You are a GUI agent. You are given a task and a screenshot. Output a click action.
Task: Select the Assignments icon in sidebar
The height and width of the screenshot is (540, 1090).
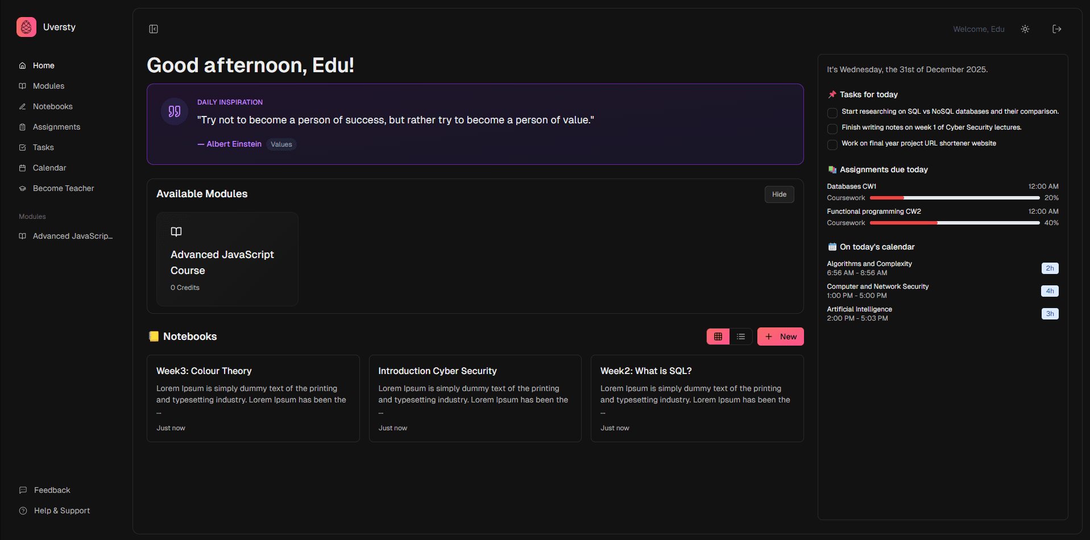[x=22, y=127]
